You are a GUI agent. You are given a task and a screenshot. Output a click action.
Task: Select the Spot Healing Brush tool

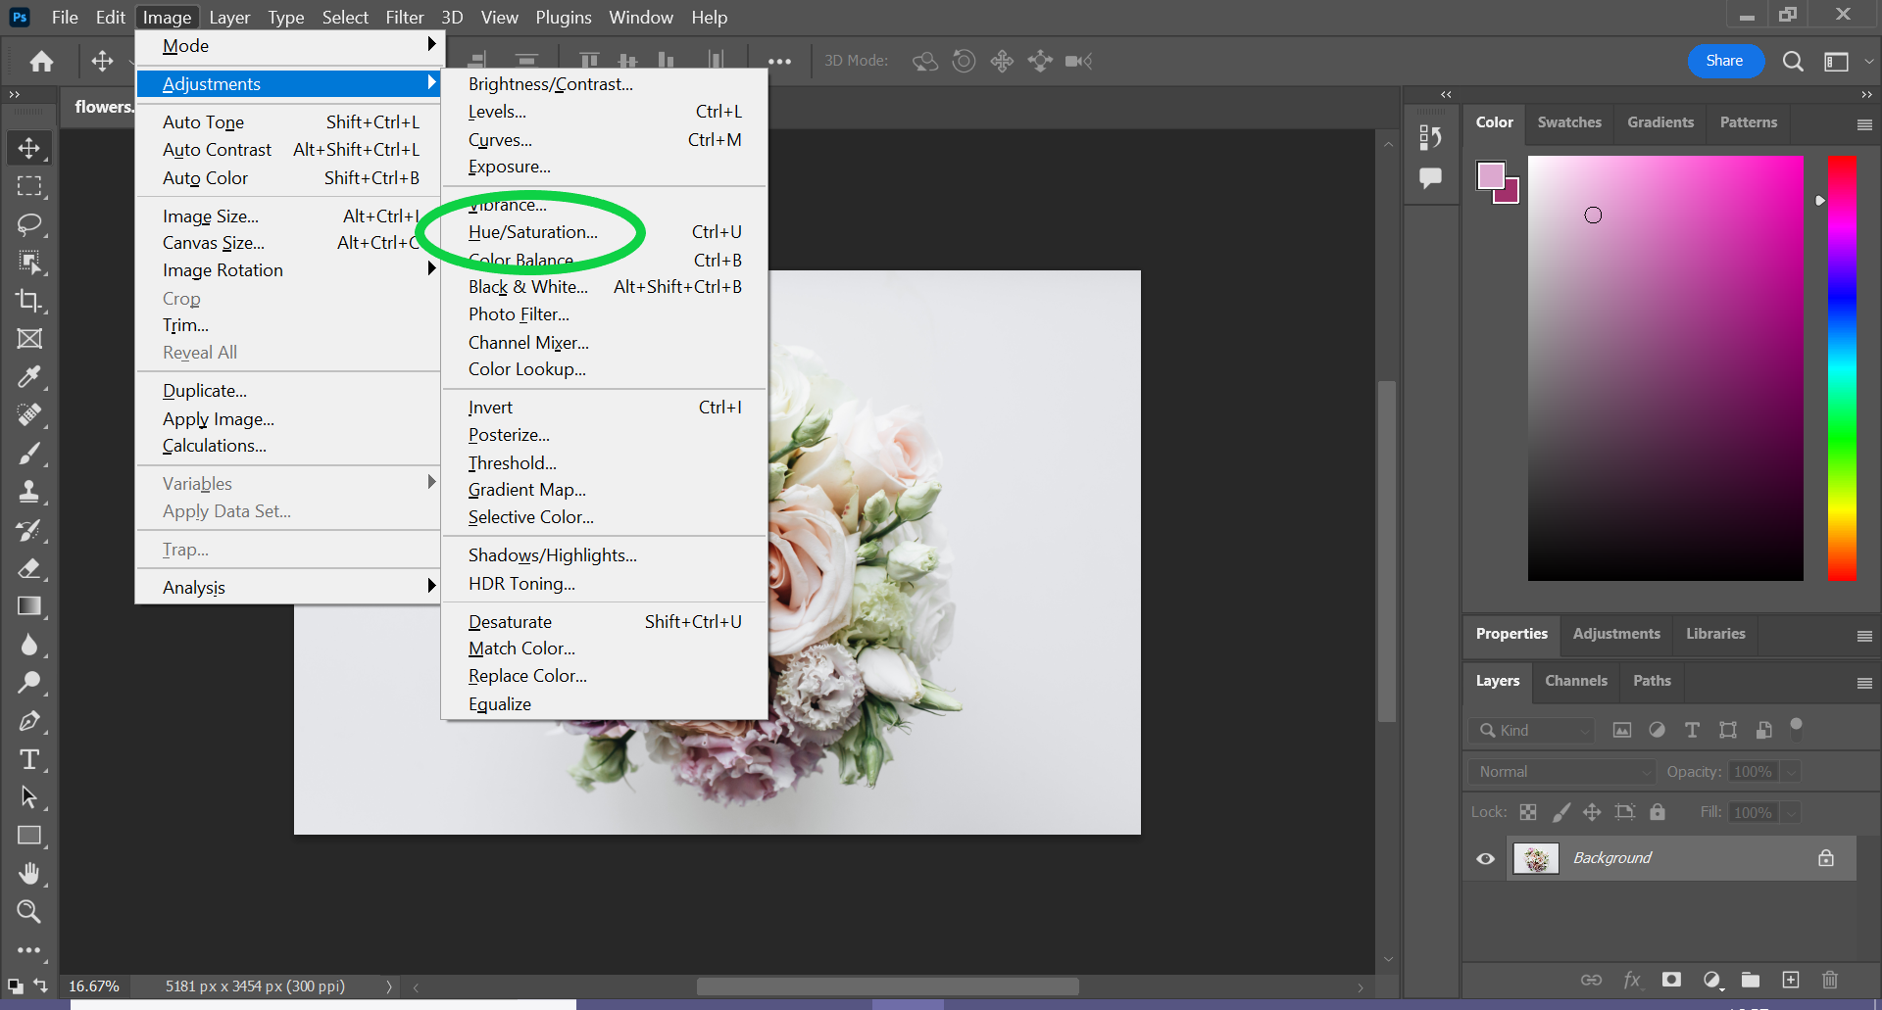click(28, 415)
